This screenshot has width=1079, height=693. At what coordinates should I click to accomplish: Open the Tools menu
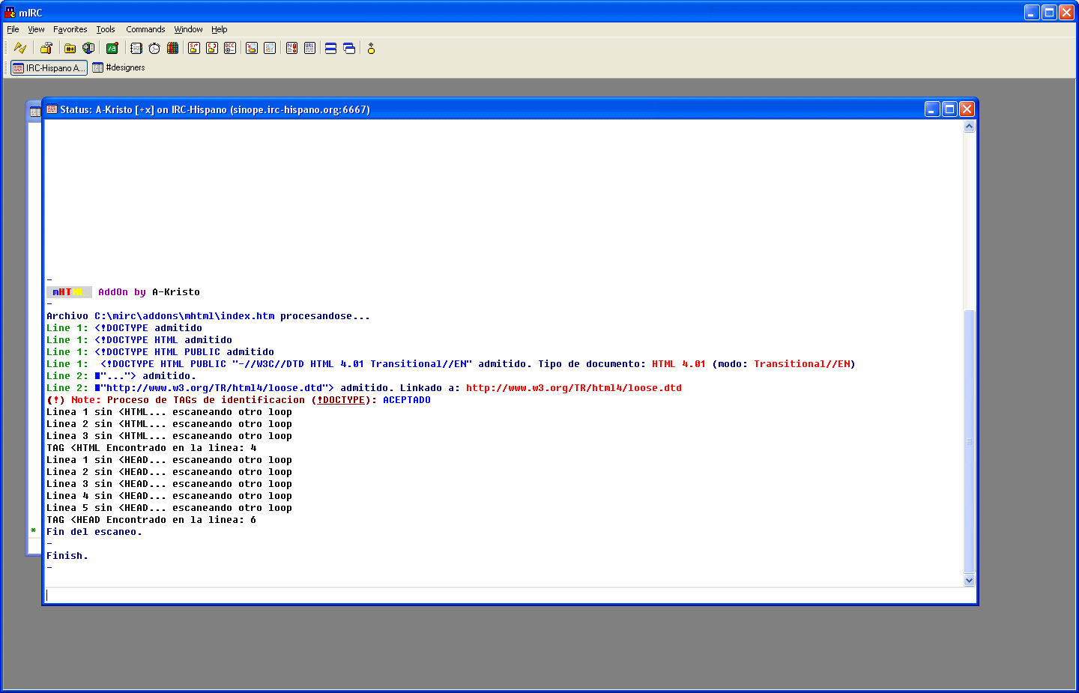click(106, 29)
